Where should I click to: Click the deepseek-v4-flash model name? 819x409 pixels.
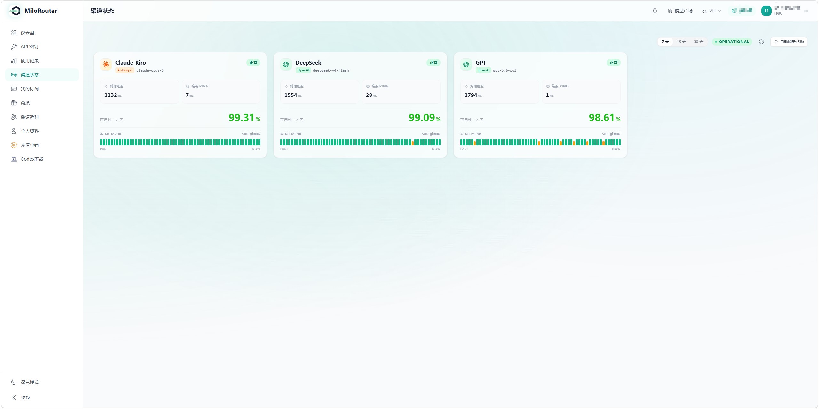(331, 70)
